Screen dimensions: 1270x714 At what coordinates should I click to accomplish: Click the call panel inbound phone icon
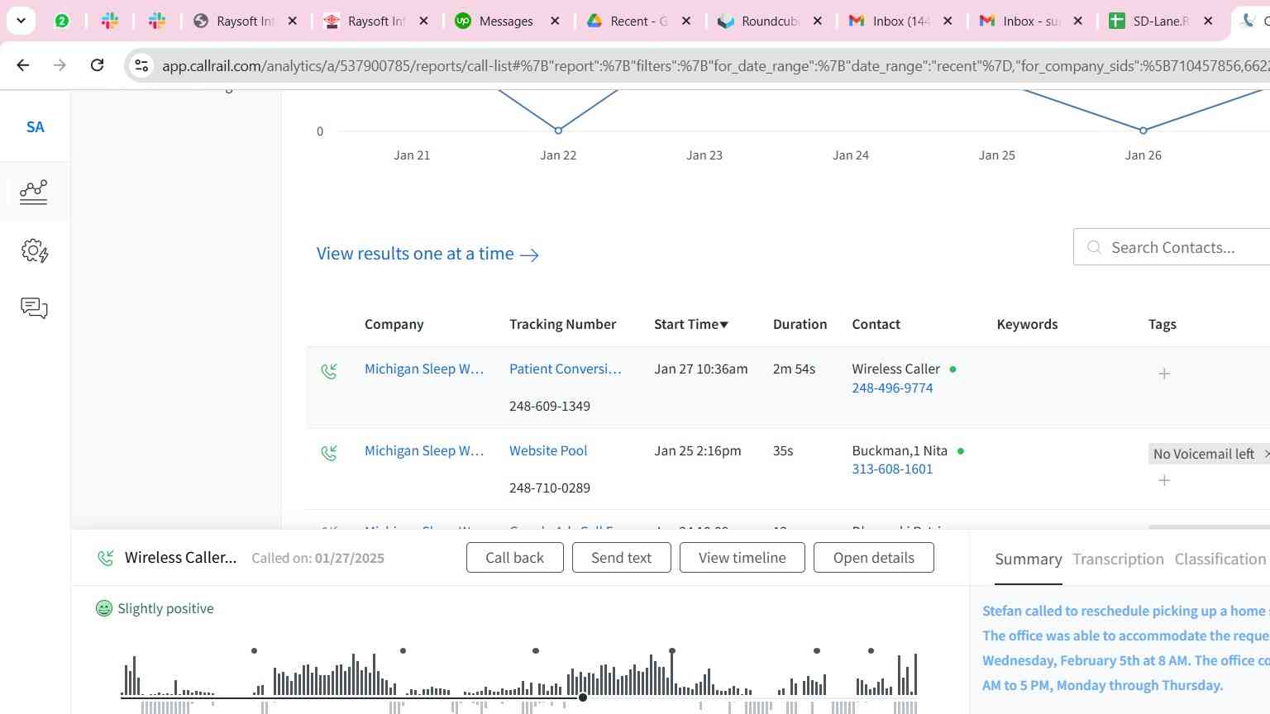click(x=105, y=558)
